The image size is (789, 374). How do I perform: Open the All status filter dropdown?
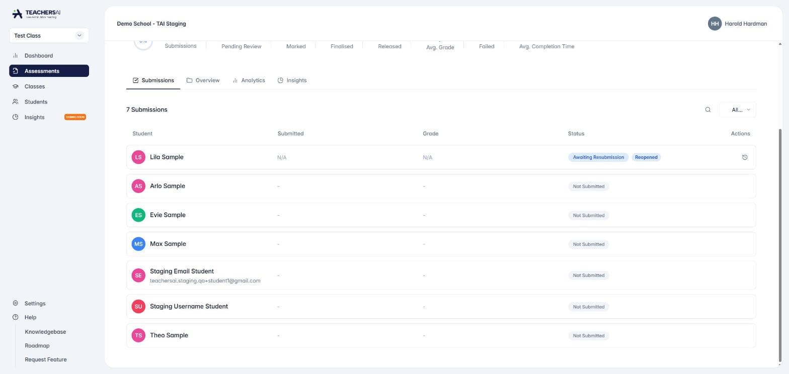pos(738,110)
